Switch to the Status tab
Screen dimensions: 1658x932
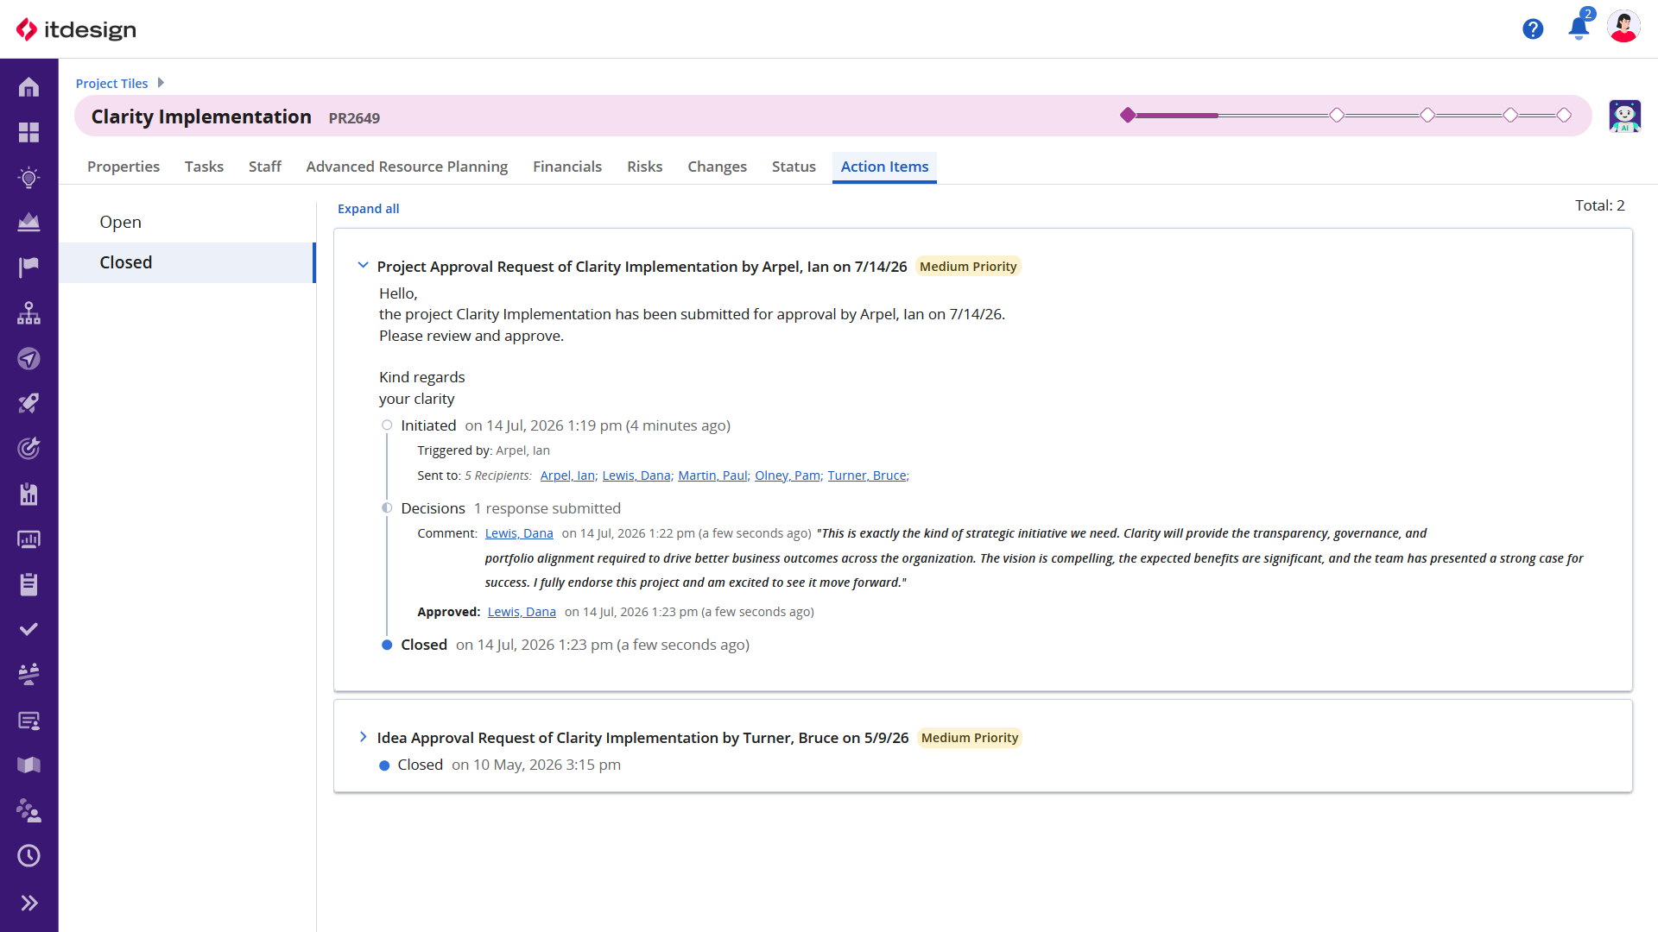(x=794, y=167)
